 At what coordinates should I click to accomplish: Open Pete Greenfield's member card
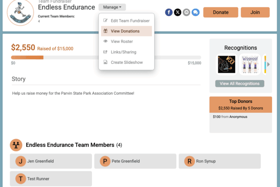click(135, 161)
